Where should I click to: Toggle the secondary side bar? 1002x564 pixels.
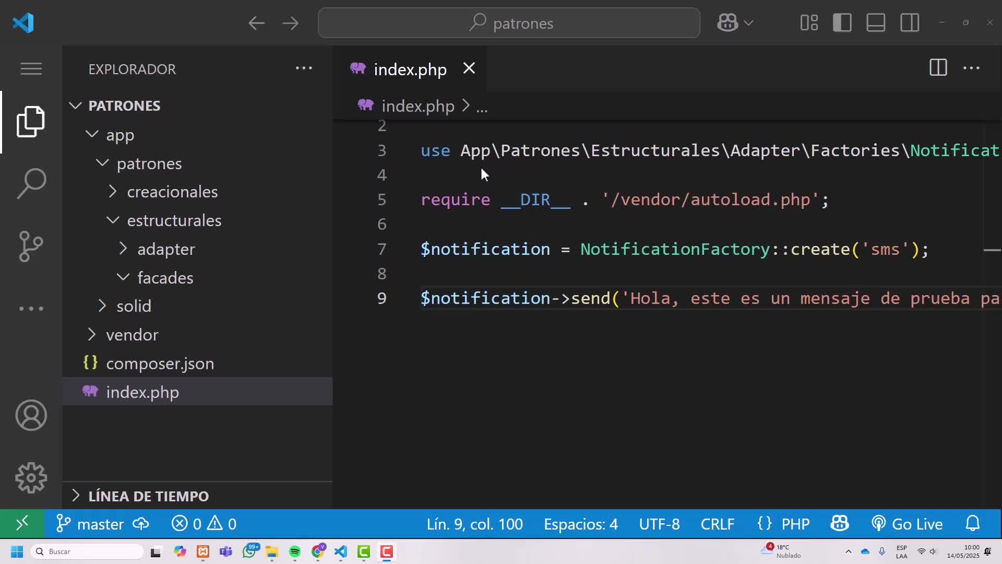point(910,23)
